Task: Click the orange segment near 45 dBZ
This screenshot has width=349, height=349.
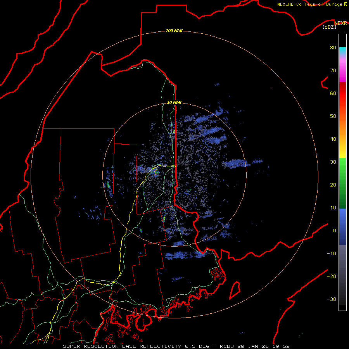Action: click(342, 128)
